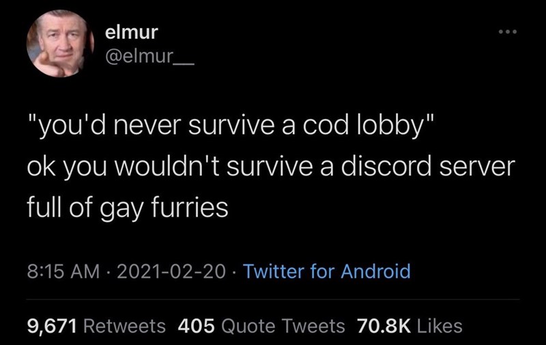Viewport: 546px width, 345px height.
Task: Click the 2021-02-20 date
Action: [x=171, y=271]
